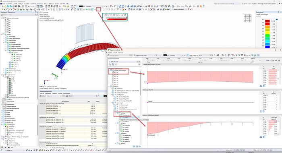The height and width of the screenshot is (153, 282).
Task: Click lock icon beside x-position field
Action: click(279, 60)
